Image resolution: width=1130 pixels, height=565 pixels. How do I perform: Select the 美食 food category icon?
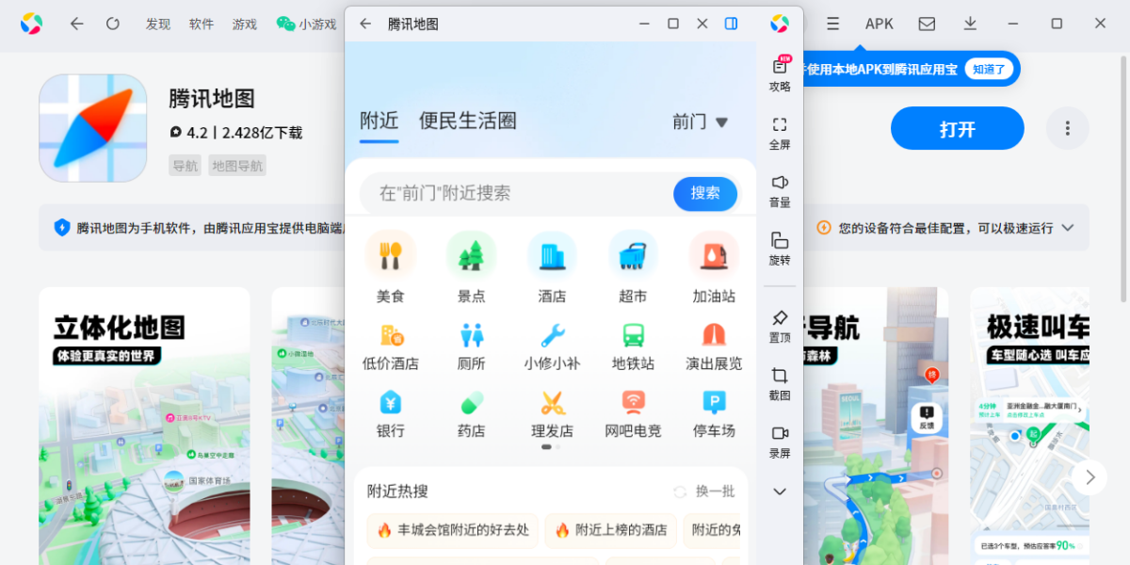pos(391,266)
